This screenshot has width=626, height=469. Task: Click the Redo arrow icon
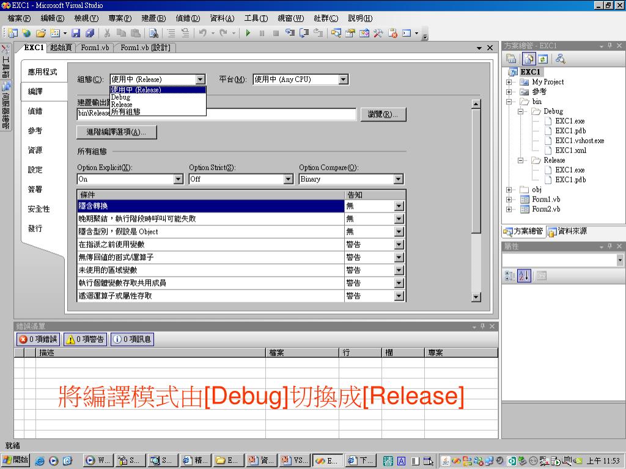click(224, 33)
